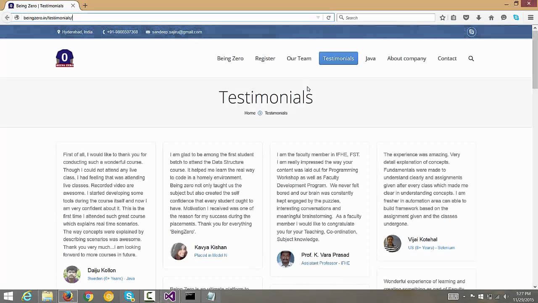Click the Home breadcrumb link
This screenshot has width=538, height=303.
coord(250,113)
